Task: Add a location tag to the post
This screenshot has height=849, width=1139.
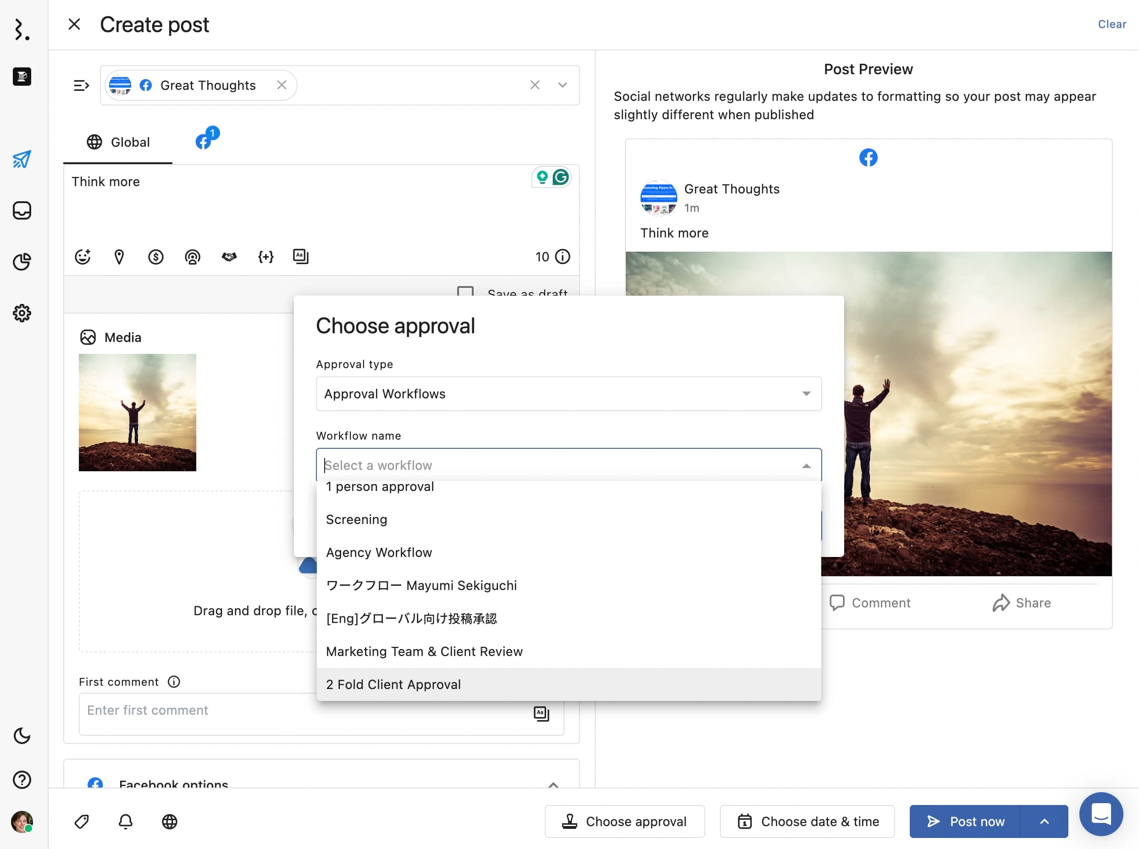Action: (119, 256)
